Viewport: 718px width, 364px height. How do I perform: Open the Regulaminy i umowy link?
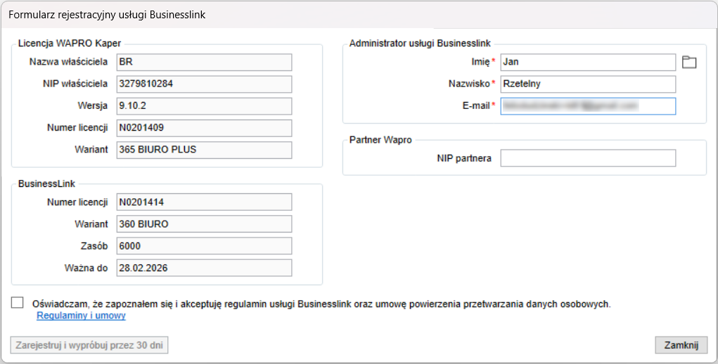[81, 316]
